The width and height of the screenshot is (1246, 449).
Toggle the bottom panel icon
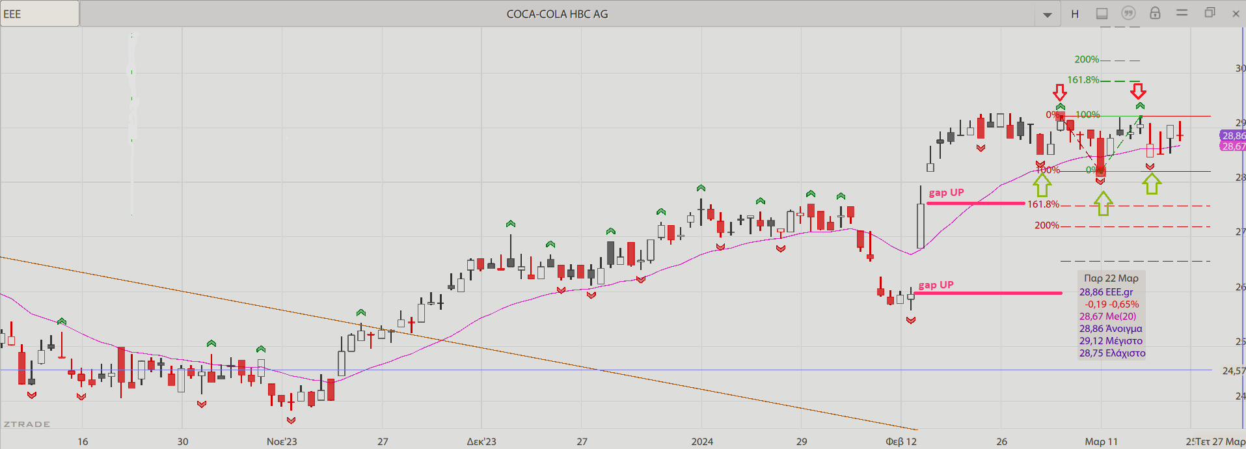click(1102, 14)
